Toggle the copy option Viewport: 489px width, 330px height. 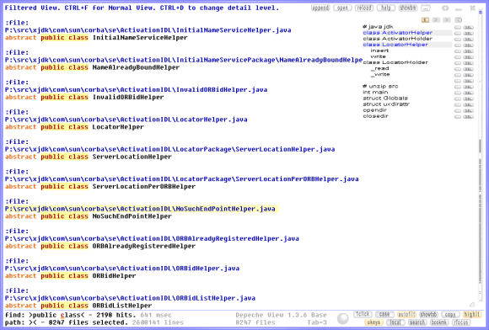tap(450, 315)
